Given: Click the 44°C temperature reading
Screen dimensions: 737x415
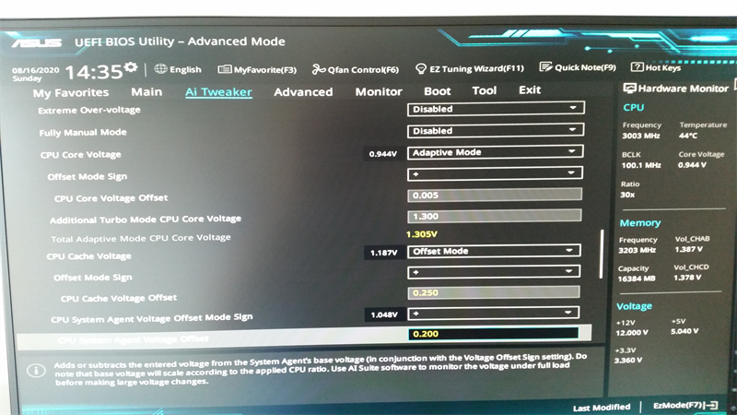Looking at the screenshot, I should point(687,136).
